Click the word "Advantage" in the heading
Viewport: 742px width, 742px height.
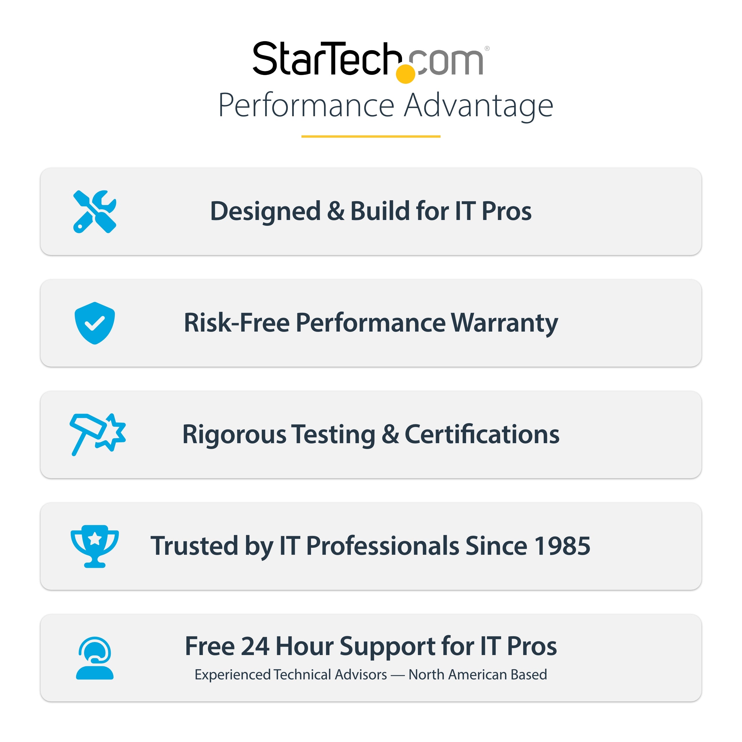coord(479,106)
